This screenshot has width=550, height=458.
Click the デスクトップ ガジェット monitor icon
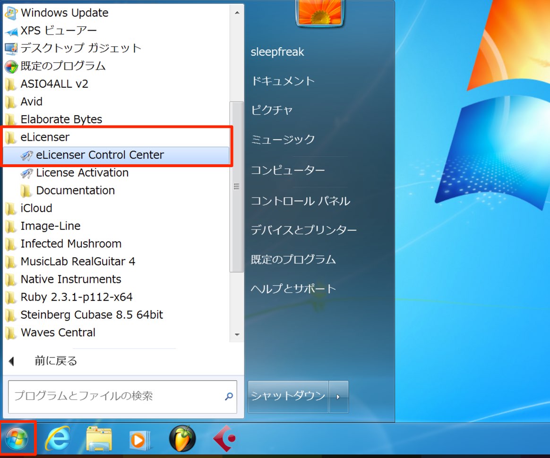pyautogui.click(x=11, y=49)
